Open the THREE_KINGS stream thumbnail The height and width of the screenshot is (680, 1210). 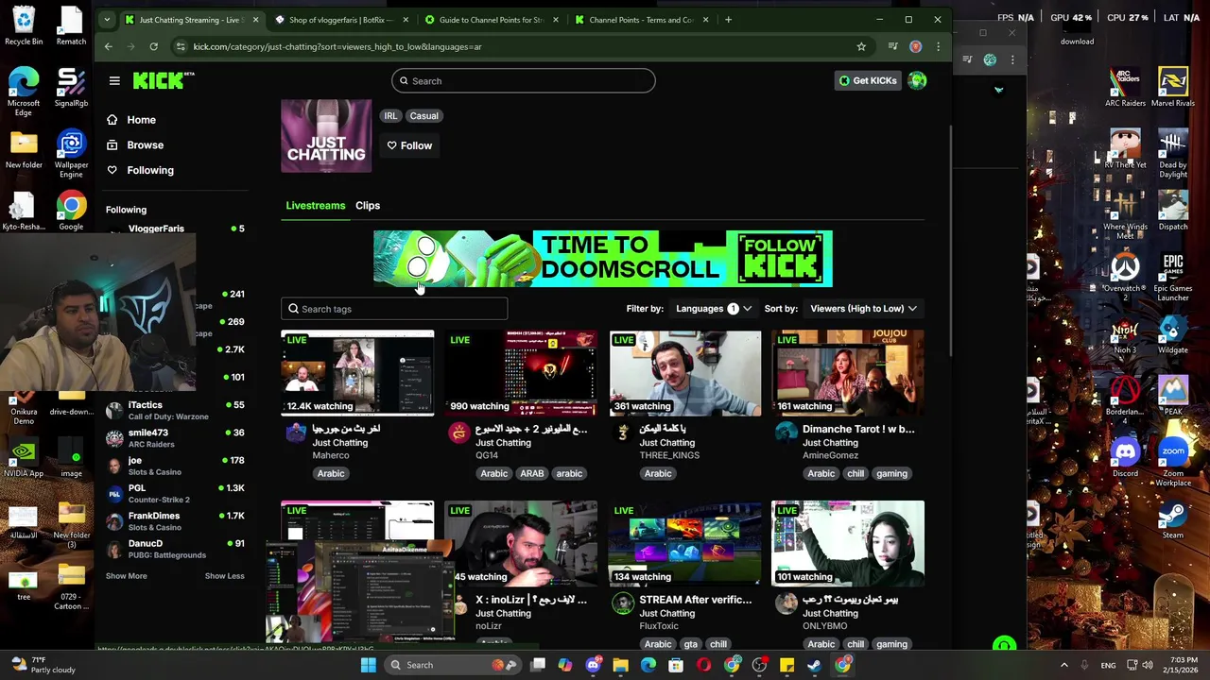pyautogui.click(x=684, y=373)
